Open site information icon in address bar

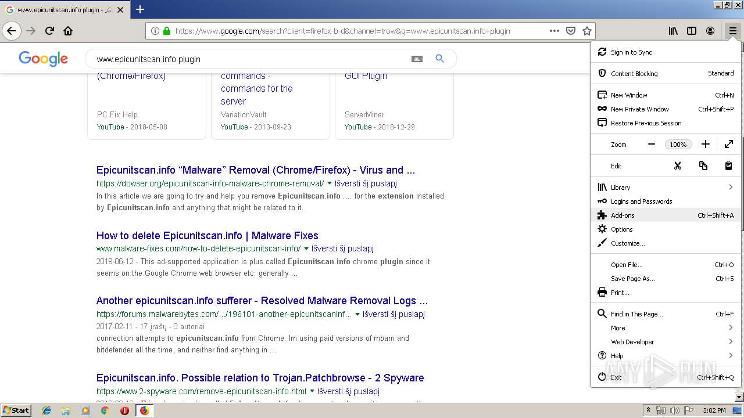(x=155, y=31)
